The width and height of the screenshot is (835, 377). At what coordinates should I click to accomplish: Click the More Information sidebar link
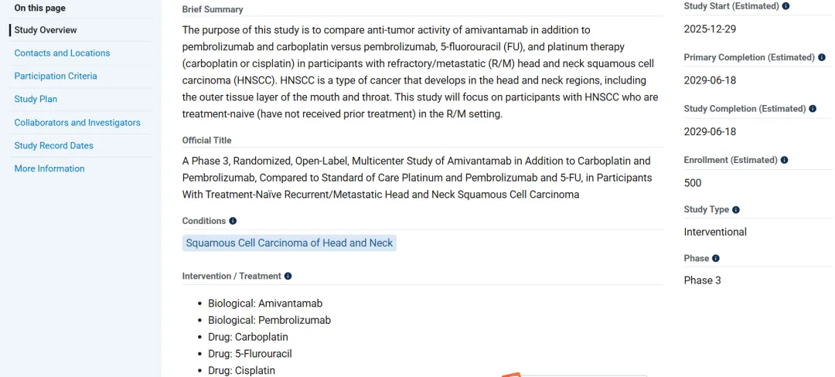(x=49, y=168)
